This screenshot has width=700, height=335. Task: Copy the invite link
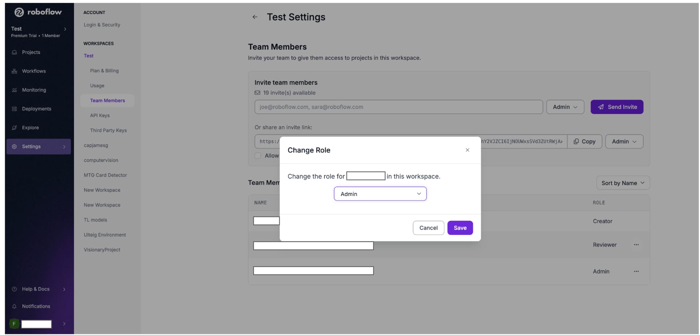pyautogui.click(x=584, y=141)
